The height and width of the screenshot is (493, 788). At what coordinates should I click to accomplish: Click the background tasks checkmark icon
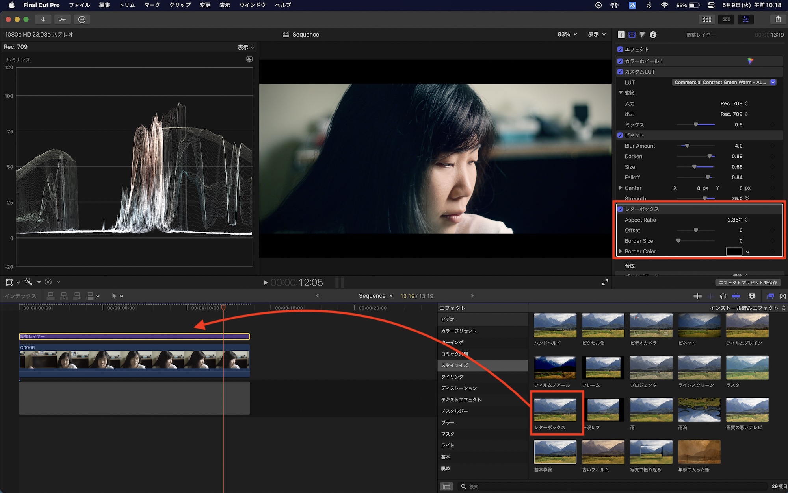(x=82, y=19)
